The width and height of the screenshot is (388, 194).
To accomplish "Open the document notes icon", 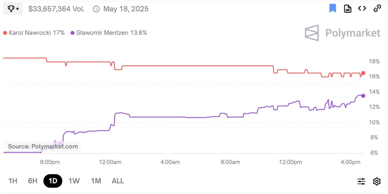I will tap(348, 8).
